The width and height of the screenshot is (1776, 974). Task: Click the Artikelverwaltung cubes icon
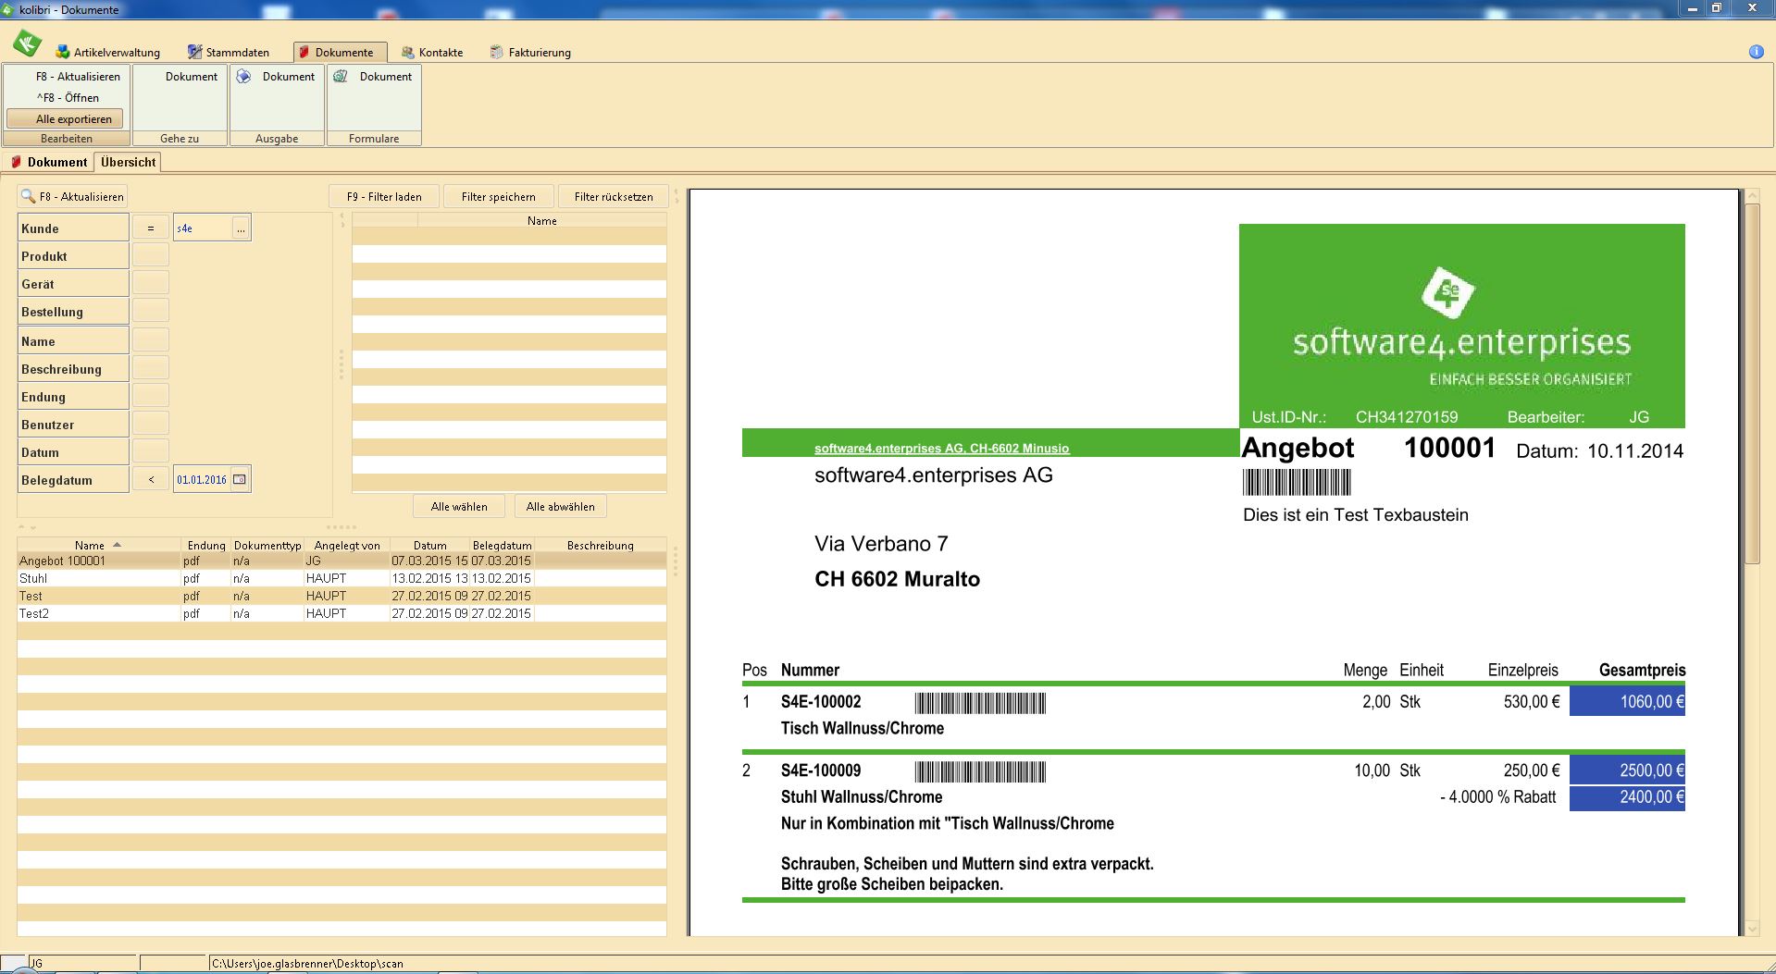coord(63,53)
